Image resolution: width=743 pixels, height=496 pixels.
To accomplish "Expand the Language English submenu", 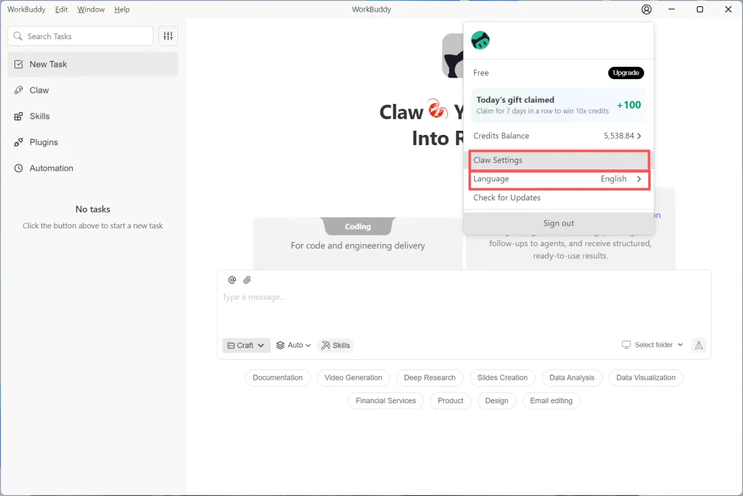I will coord(559,179).
